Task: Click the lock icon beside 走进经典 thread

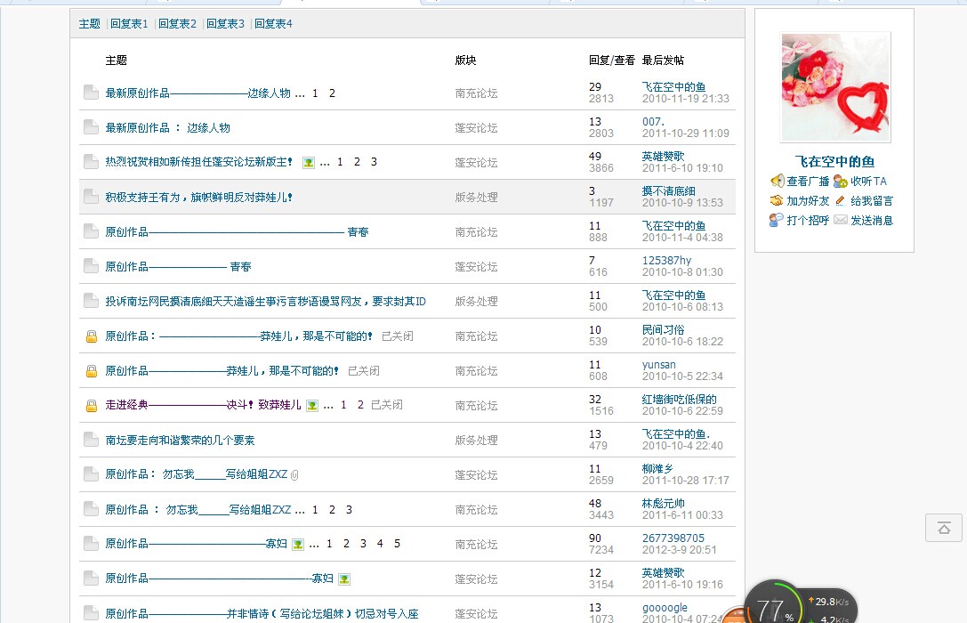Action: coord(91,406)
